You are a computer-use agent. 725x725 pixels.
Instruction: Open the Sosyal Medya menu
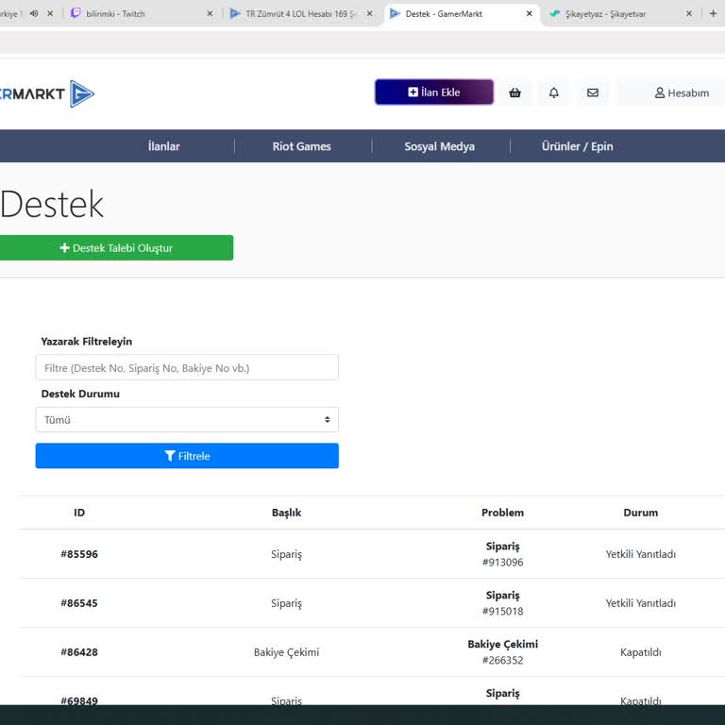pos(439,146)
